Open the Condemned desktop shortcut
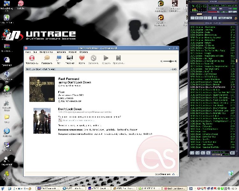Image resolution: width=239 pixels, height=191 pixels. pyautogui.click(x=175, y=6)
